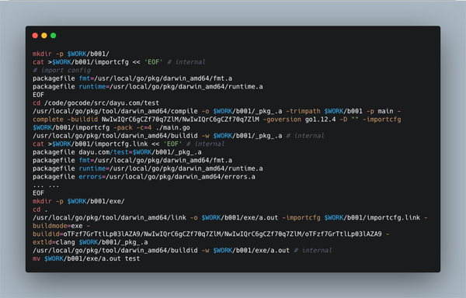
Task: Click the 'cat >$WORK/b001/importcfg' command line
Action: 119,62
